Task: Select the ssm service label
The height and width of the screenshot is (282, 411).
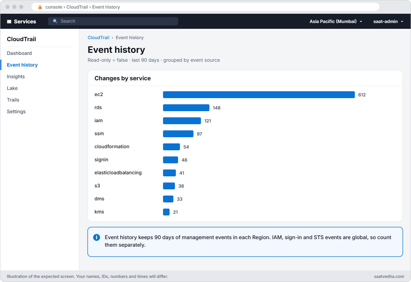Action: [x=99, y=133]
